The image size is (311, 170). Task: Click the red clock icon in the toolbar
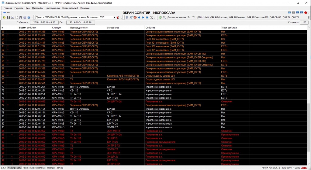point(135,18)
